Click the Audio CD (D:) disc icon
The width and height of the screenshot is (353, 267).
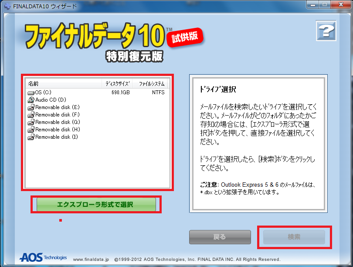(31, 100)
